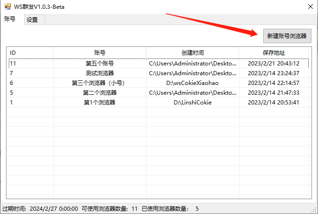Click the WS群发 app icon in title bar
The width and height of the screenshot is (318, 214).
pyautogui.click(x=7, y=7)
